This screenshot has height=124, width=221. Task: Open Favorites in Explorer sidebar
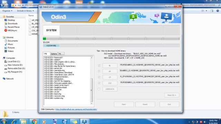click(x=10, y=17)
